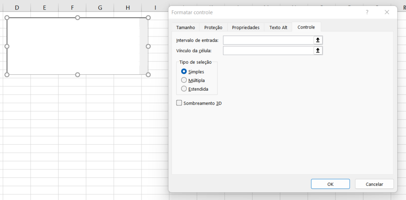Switch to the Tamanho tab
406x200 pixels.
pos(186,27)
